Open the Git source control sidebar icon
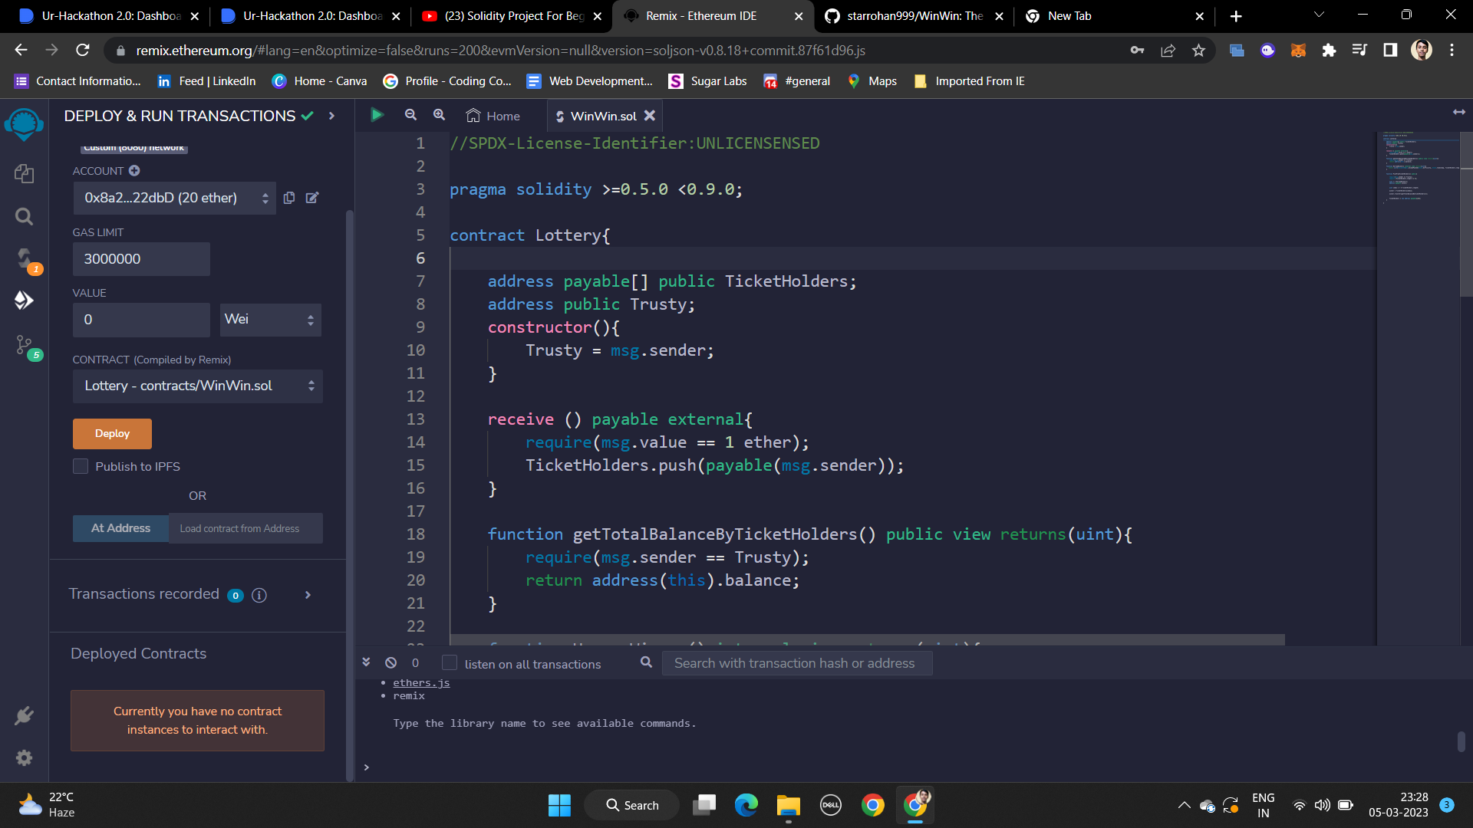The image size is (1473, 828). pos(24,345)
